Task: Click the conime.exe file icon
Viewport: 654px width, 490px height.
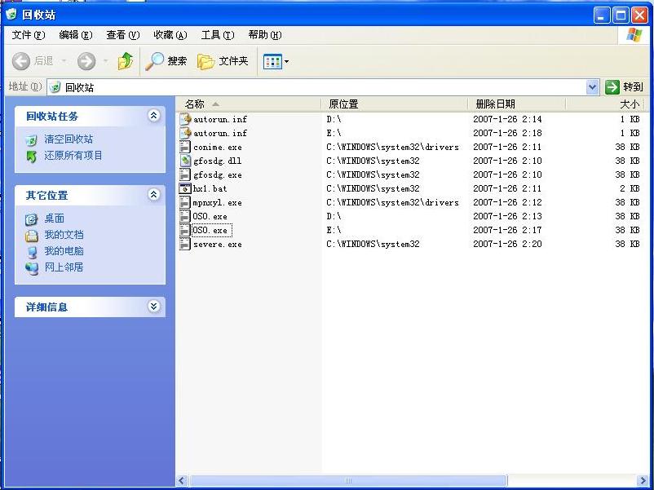Action: [x=185, y=148]
